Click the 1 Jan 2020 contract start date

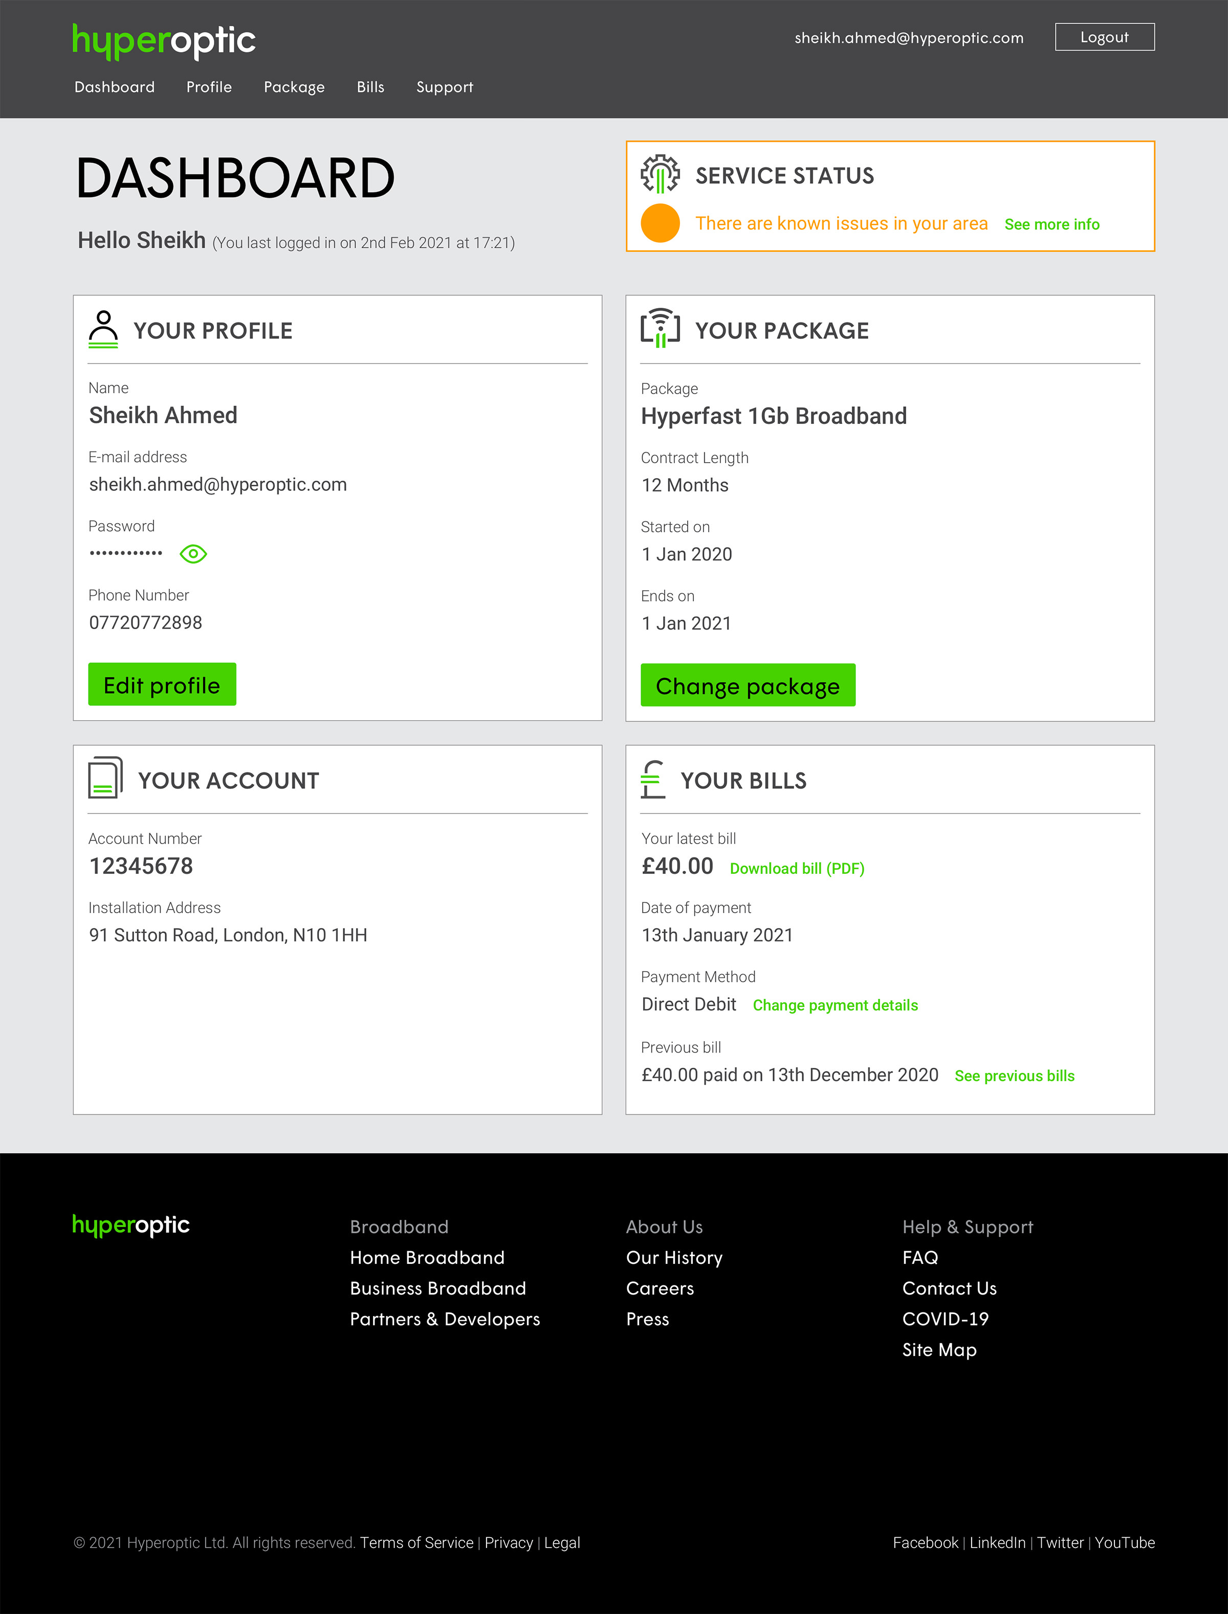click(686, 553)
